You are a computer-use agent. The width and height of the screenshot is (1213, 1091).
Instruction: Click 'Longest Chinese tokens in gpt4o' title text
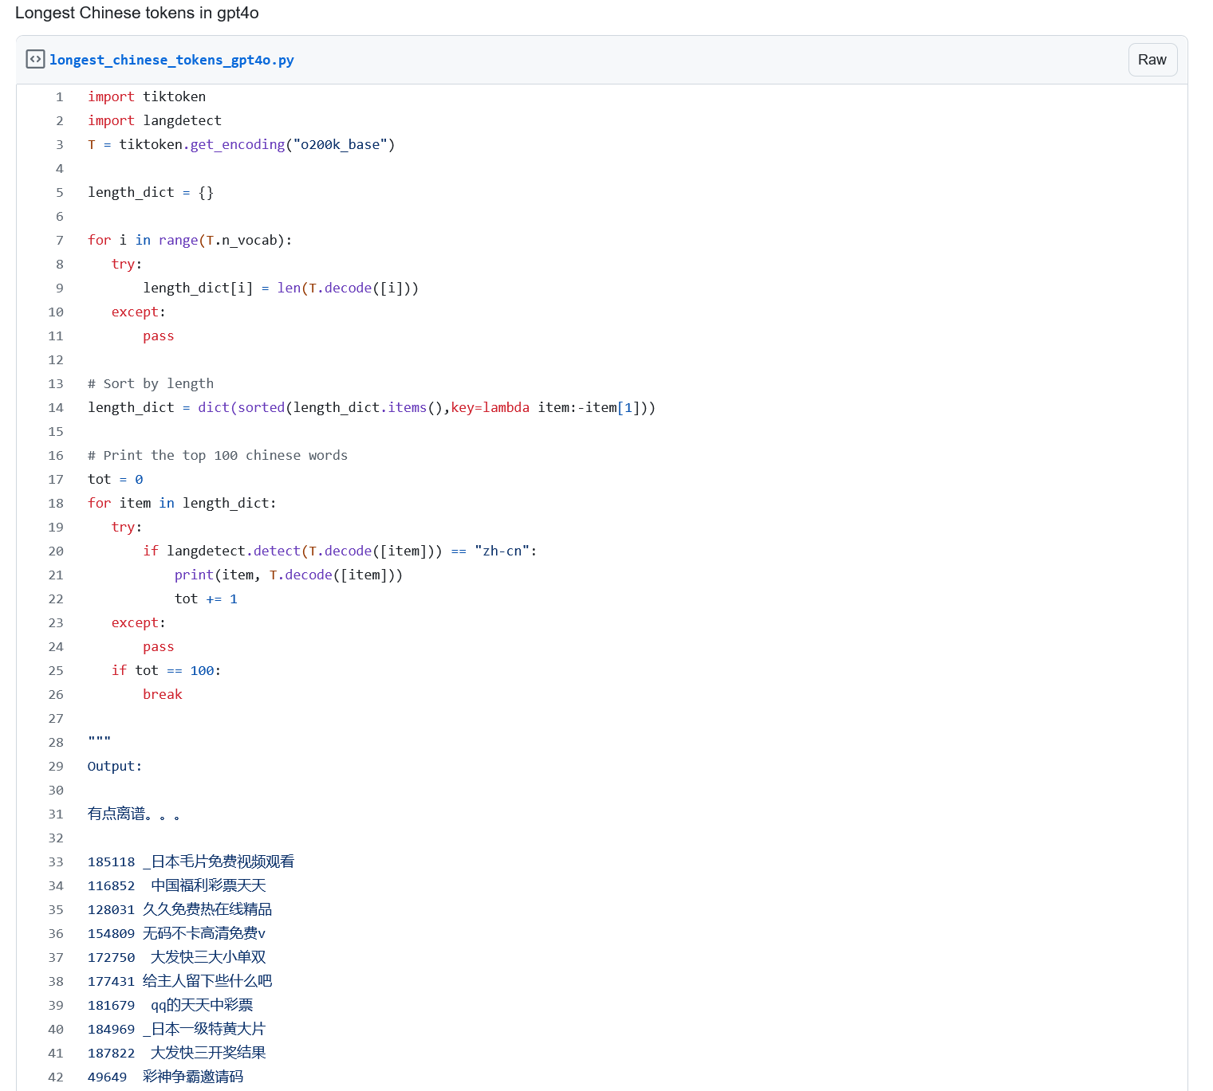tap(137, 13)
